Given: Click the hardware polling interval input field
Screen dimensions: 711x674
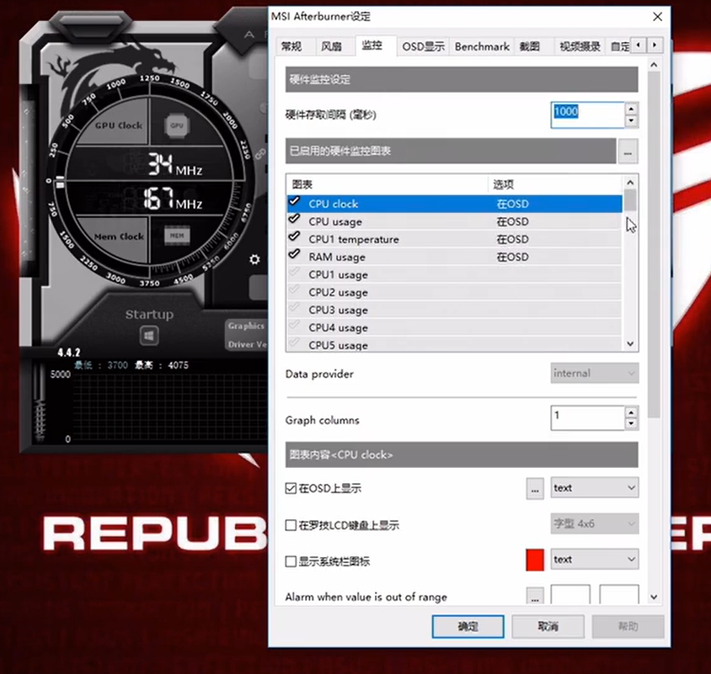Looking at the screenshot, I should (x=588, y=115).
